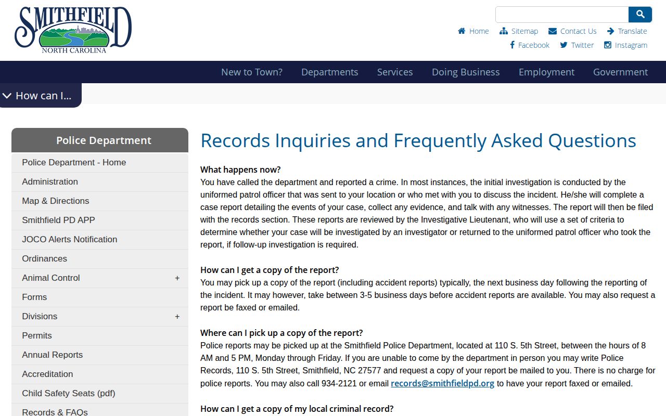Open the Services menu
This screenshot has width=666, height=416.
395,72
